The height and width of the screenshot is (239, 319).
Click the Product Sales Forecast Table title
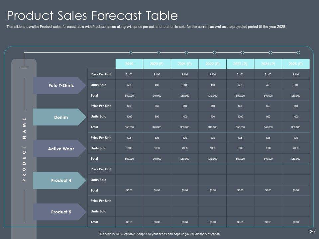tap(92, 16)
